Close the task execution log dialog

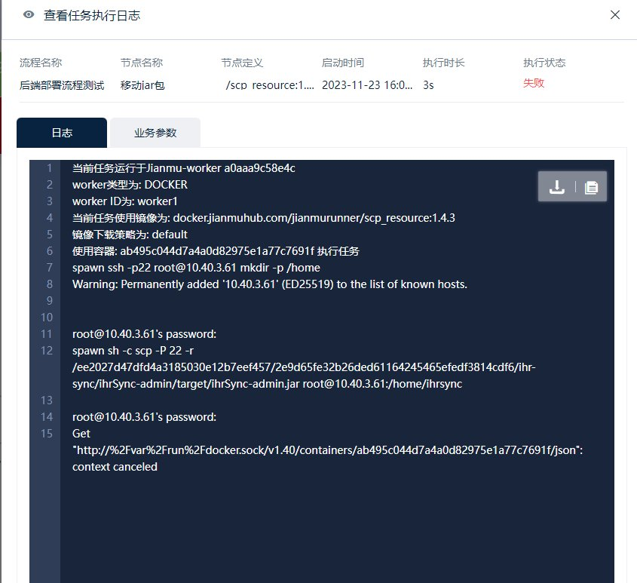pos(615,15)
